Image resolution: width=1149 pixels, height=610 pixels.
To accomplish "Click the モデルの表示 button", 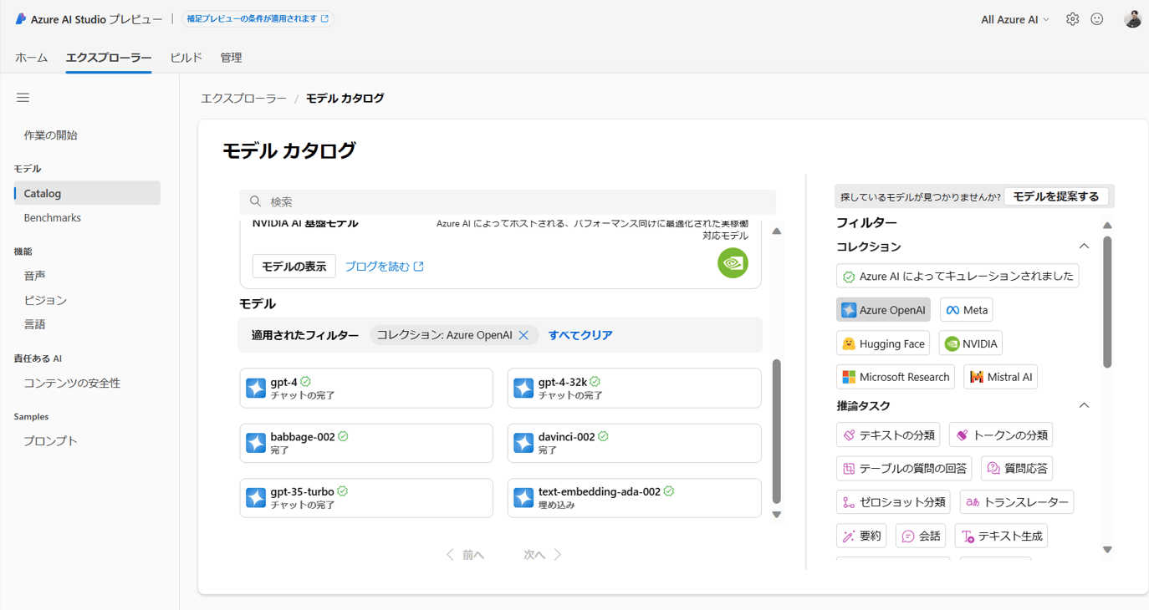I will point(294,267).
